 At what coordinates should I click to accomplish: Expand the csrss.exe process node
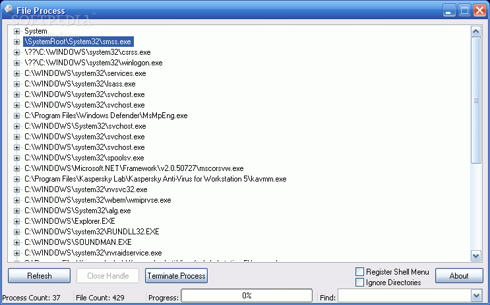(16, 53)
